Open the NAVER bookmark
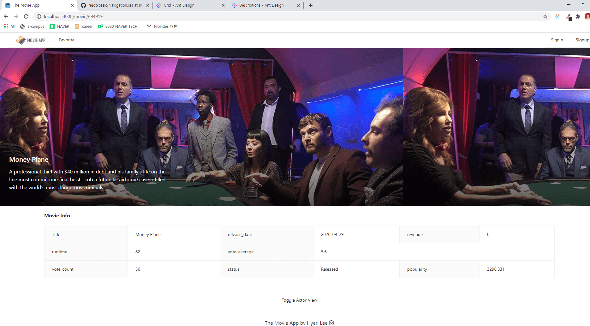The width and height of the screenshot is (590, 326). [60, 27]
